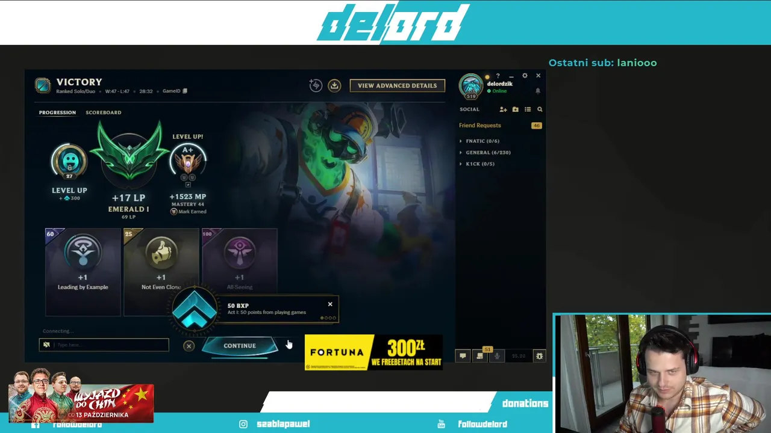
Task: Open the client help question mark
Action: (498, 76)
